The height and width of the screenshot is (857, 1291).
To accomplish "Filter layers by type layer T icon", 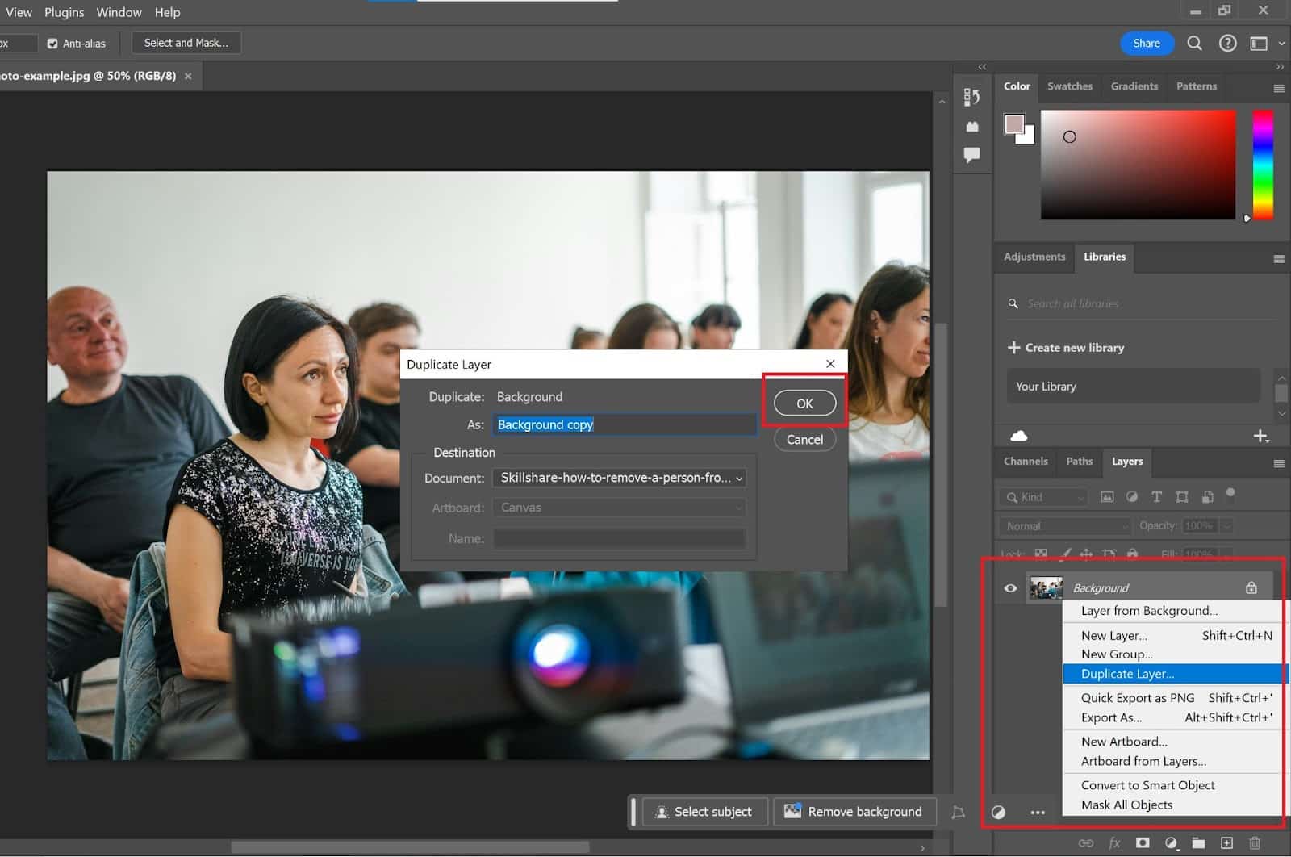I will tap(1156, 497).
